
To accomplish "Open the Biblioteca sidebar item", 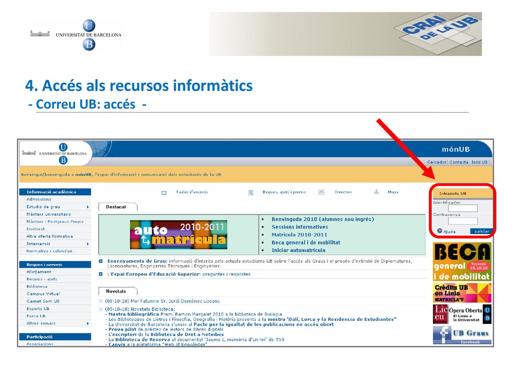I will pyautogui.click(x=37, y=286).
